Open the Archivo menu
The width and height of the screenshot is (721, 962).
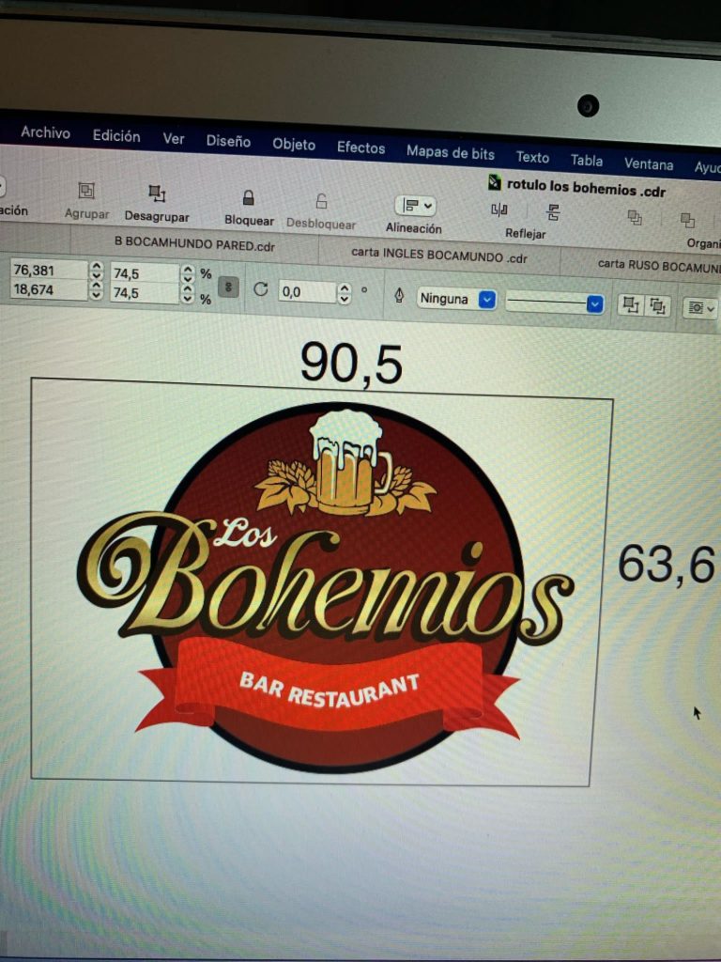(x=45, y=132)
